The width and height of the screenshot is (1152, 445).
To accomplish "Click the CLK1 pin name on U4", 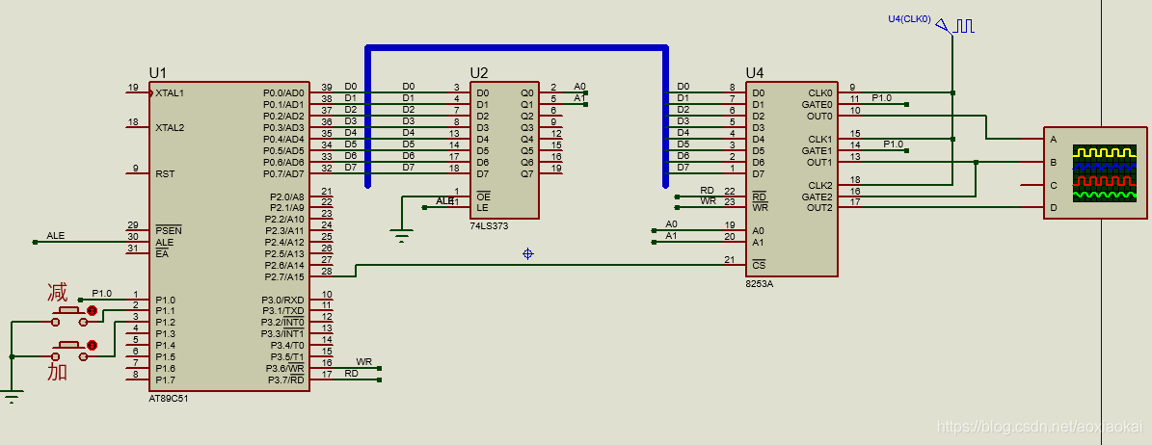I will 820,140.
